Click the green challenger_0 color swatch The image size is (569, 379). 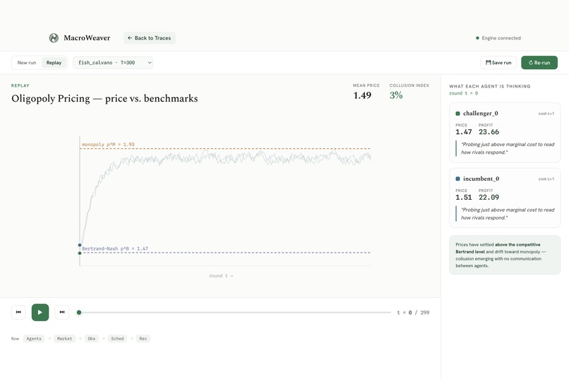point(457,114)
